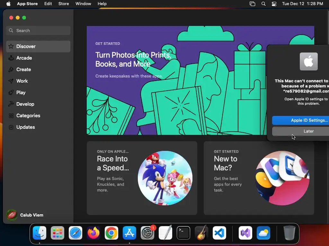The height and width of the screenshot is (246, 329).
Task: Click Calub Viem profile avatar
Action: [x=12, y=215]
